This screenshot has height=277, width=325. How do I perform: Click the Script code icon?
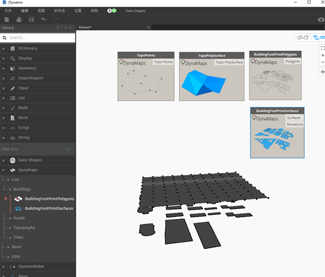(12, 128)
